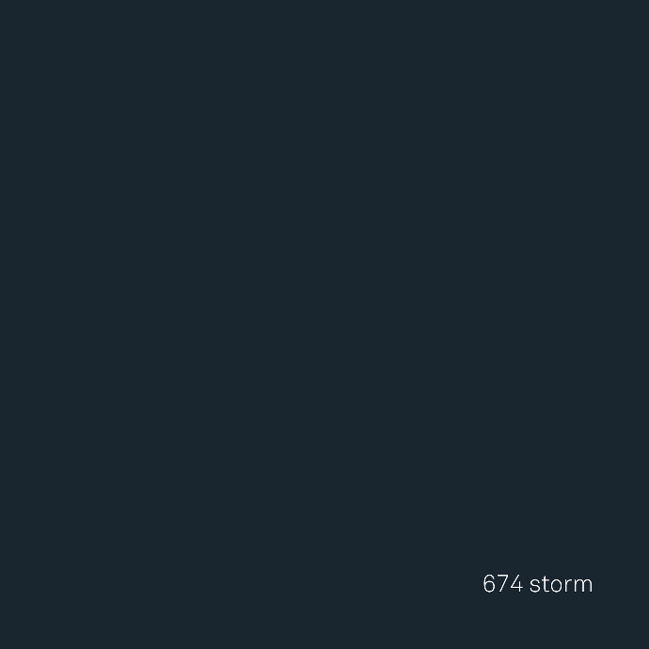Activate the storm swatch image

[324, 324]
